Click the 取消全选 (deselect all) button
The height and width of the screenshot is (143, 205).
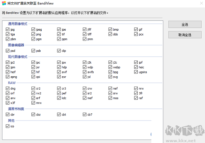click(x=185, y=35)
